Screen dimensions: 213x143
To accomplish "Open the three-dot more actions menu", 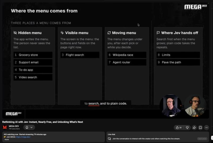I will 207,128.
